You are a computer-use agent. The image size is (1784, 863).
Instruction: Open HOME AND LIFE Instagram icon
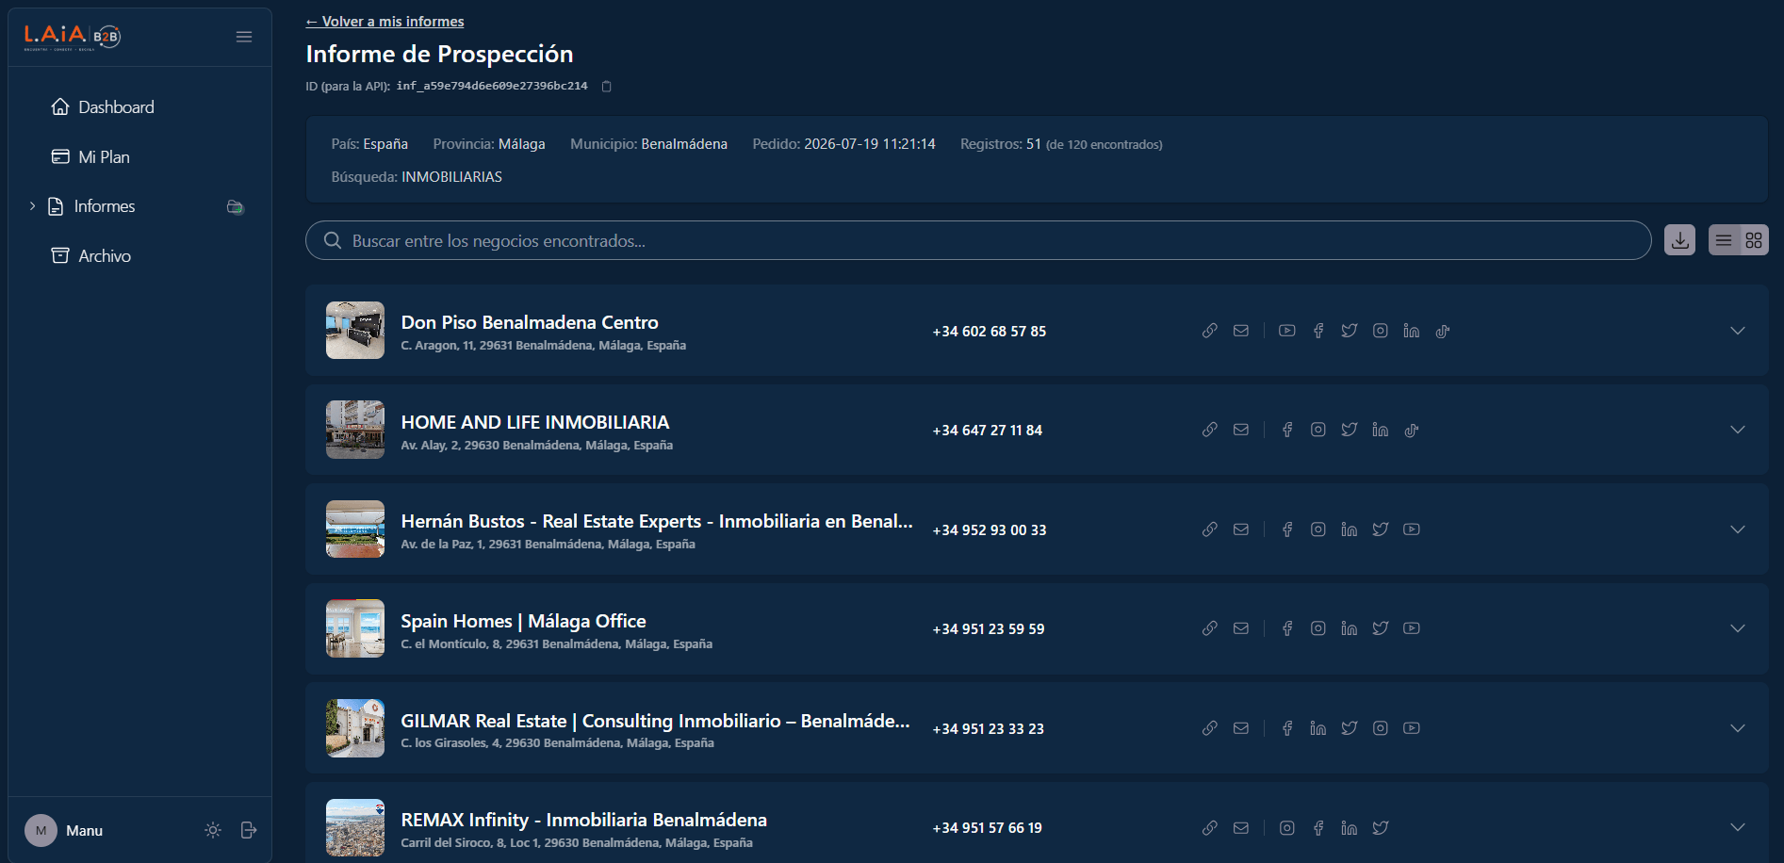[1318, 430]
